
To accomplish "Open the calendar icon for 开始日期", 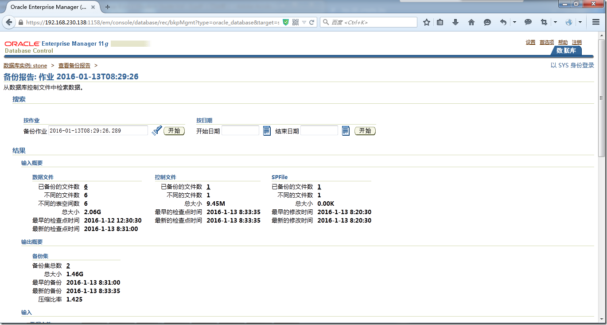I will pyautogui.click(x=267, y=131).
